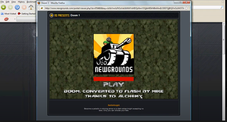Minimize the Doom 1 popup window
The width and height of the screenshot is (227, 122).
176,2
